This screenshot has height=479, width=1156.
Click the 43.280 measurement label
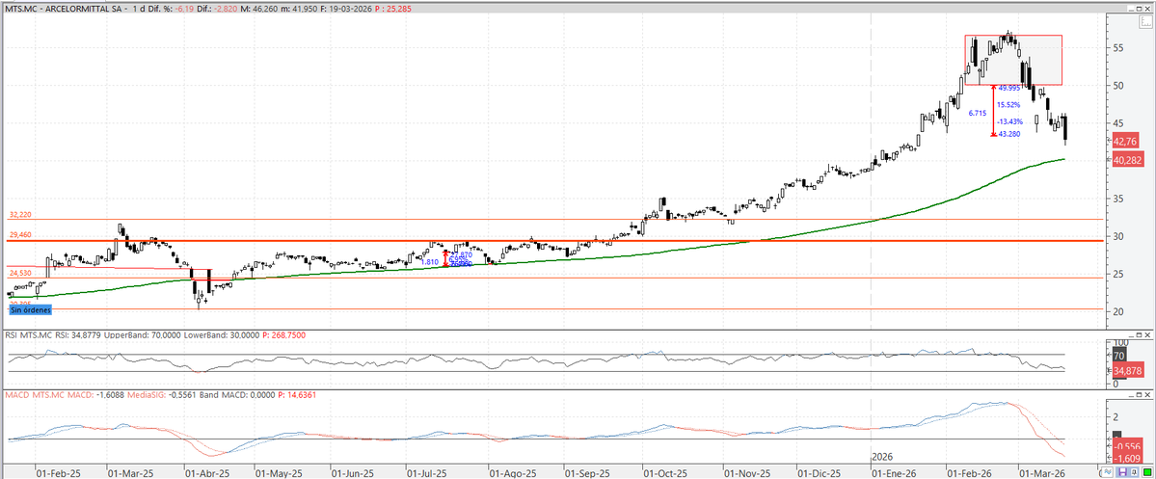click(x=1009, y=134)
